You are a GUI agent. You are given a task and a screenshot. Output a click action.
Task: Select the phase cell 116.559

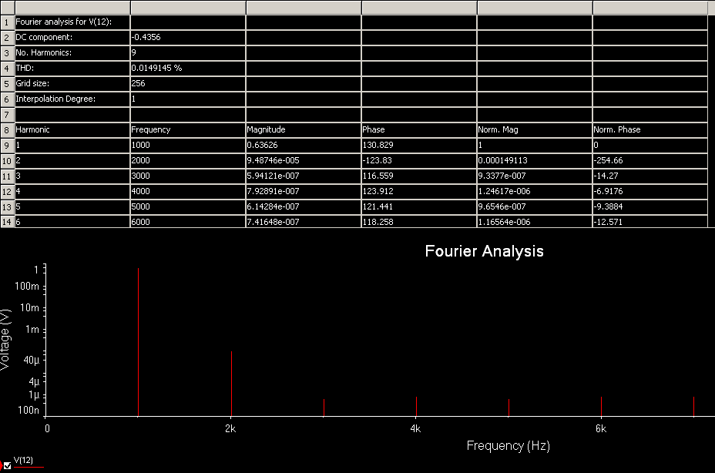(419, 176)
